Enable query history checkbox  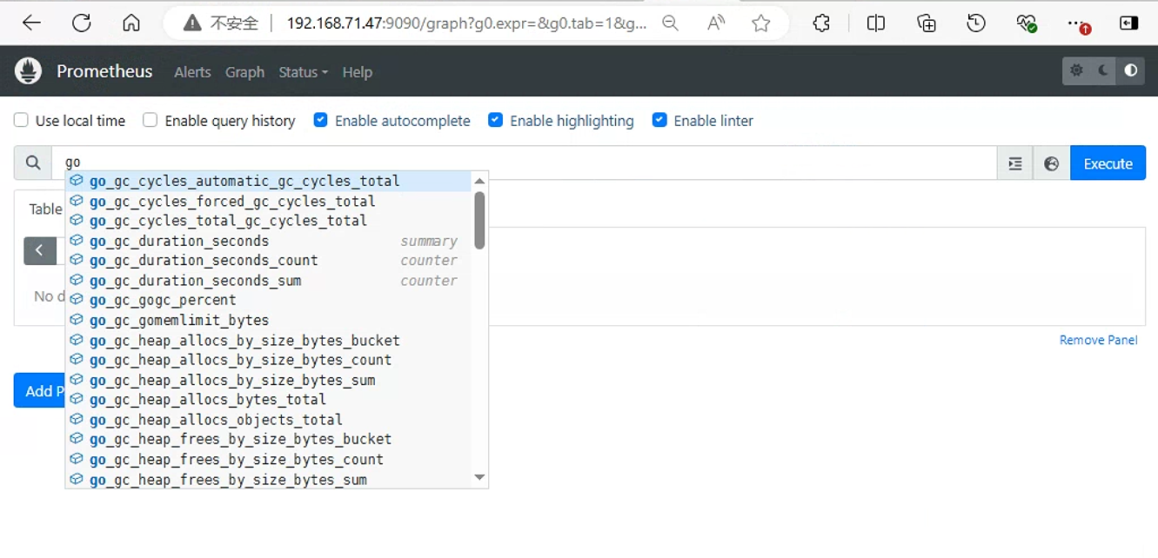click(x=150, y=120)
